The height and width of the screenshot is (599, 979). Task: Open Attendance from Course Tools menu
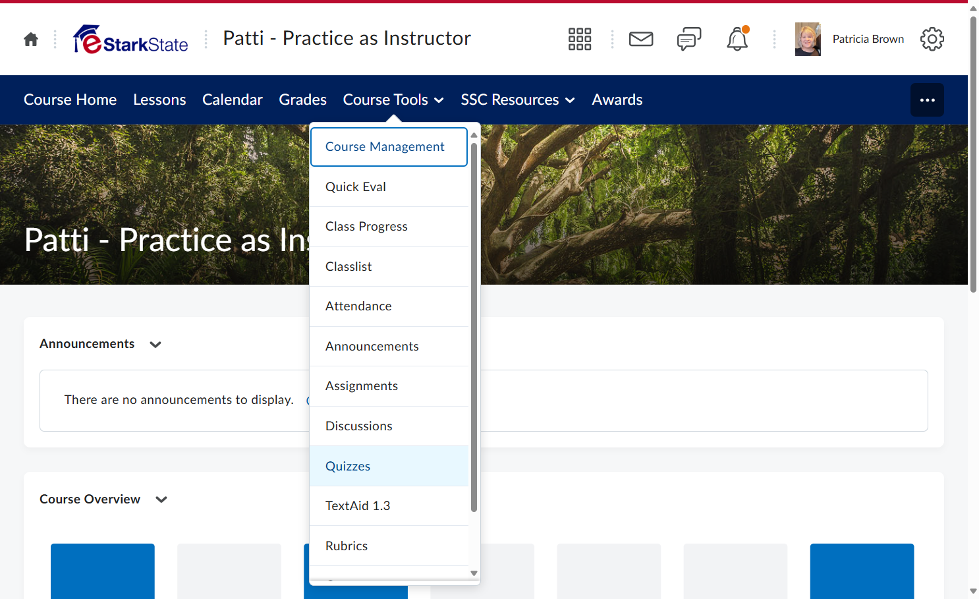coord(389,306)
